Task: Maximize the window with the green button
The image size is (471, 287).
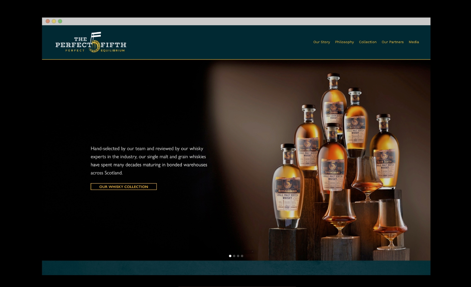Action: coord(60,21)
